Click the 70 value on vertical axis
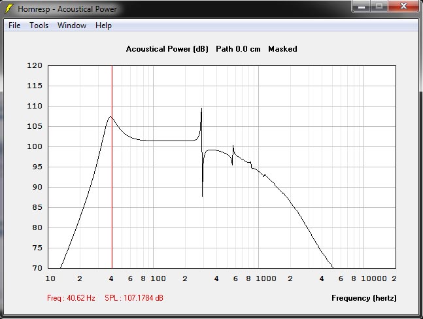 click(x=37, y=268)
